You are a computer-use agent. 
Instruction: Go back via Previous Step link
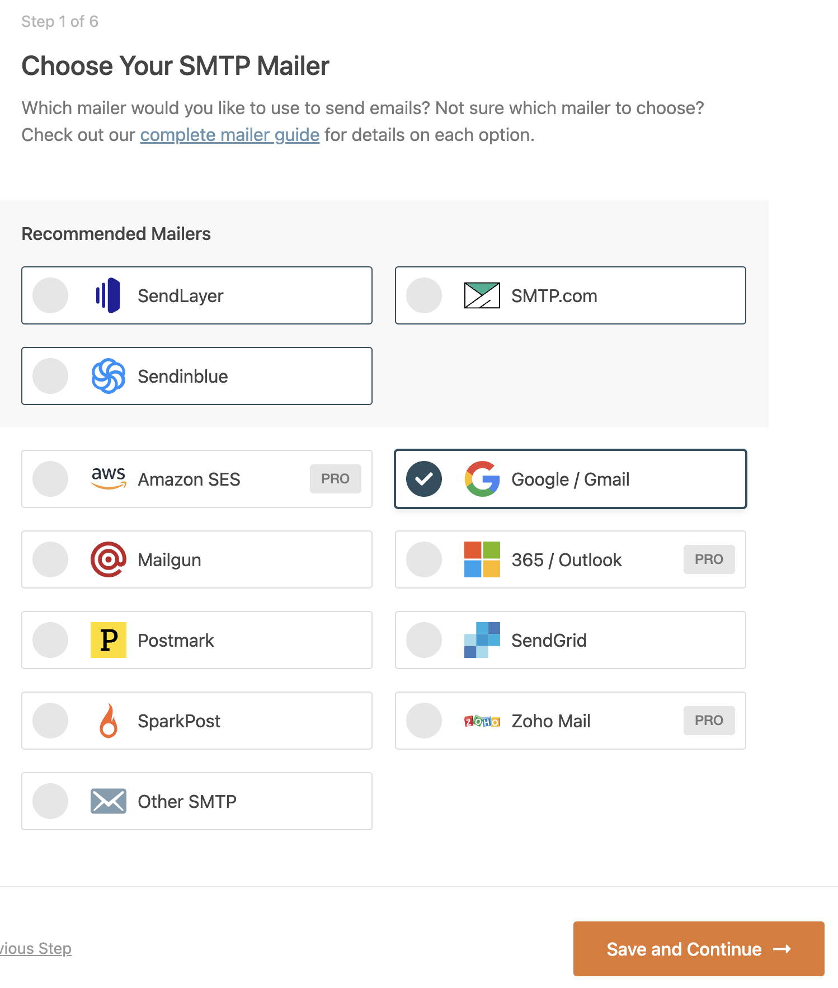pos(36,948)
